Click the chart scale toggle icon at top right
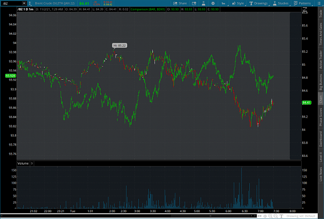Viewport: 324px width, 219px height. pyautogui.click(x=305, y=9)
